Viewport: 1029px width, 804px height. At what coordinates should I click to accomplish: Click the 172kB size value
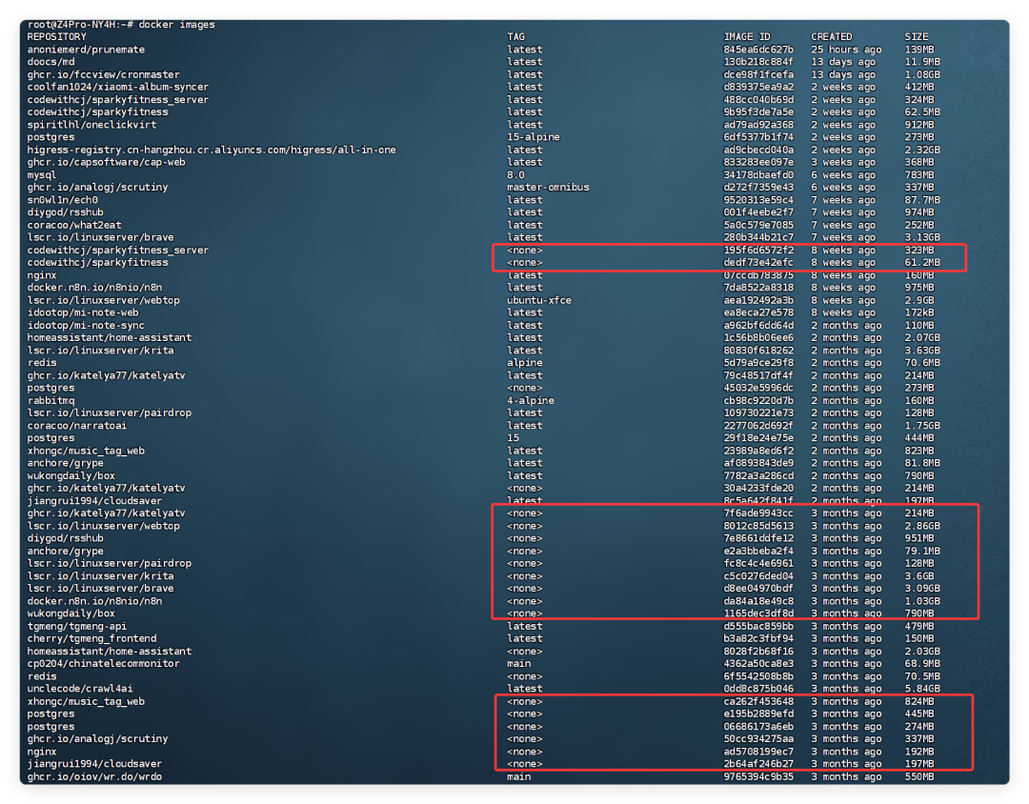pos(919,313)
